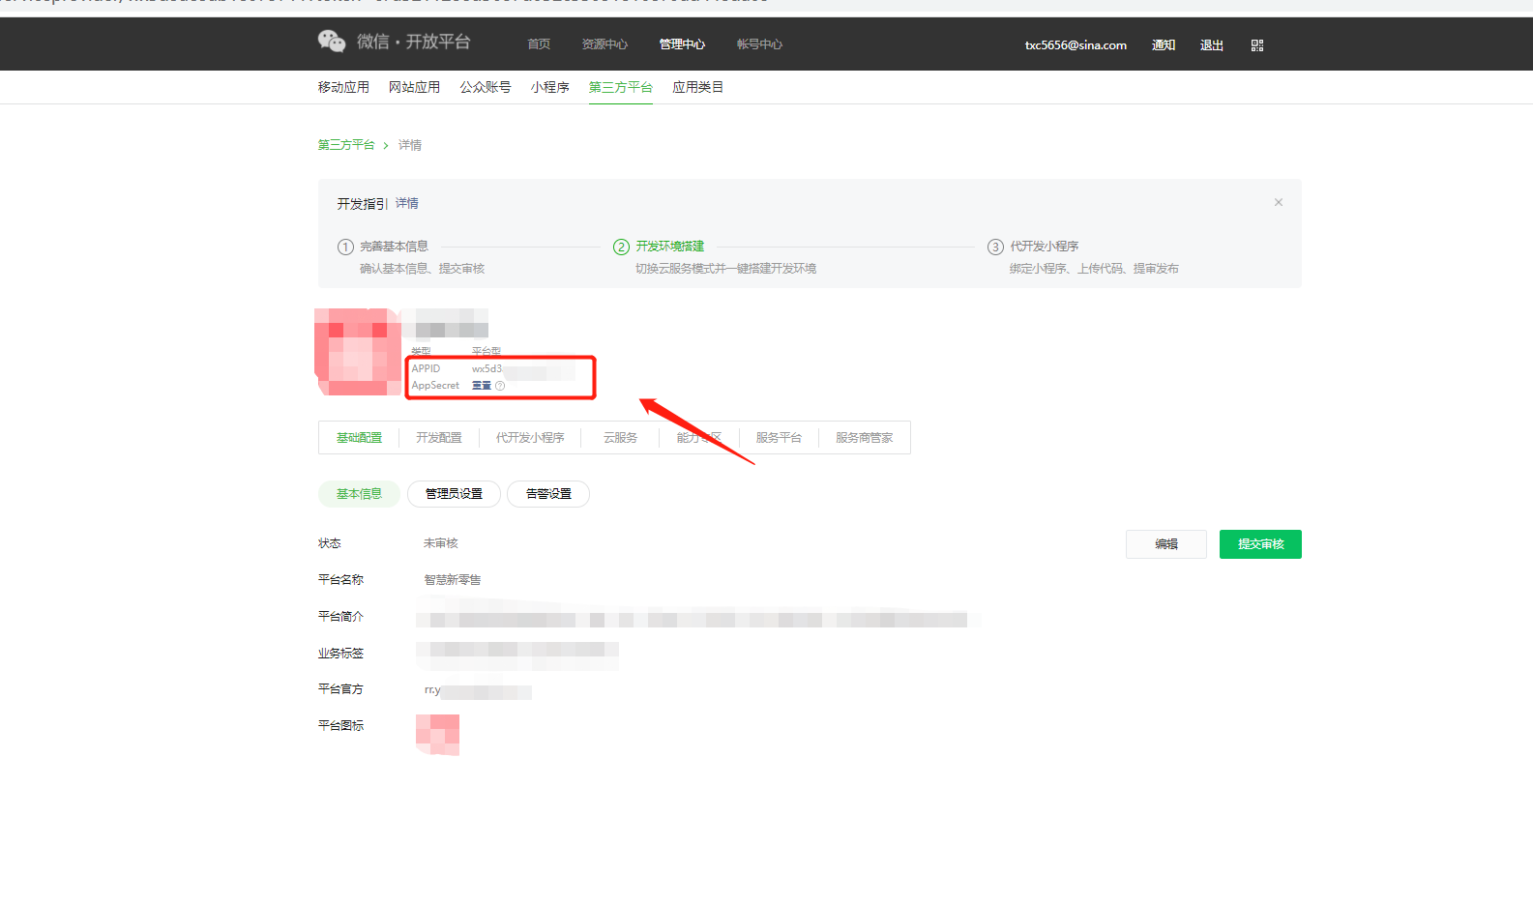Open the 详情 link beside 开发指引
Image resolution: width=1533 pixels, height=903 pixels.
407,204
